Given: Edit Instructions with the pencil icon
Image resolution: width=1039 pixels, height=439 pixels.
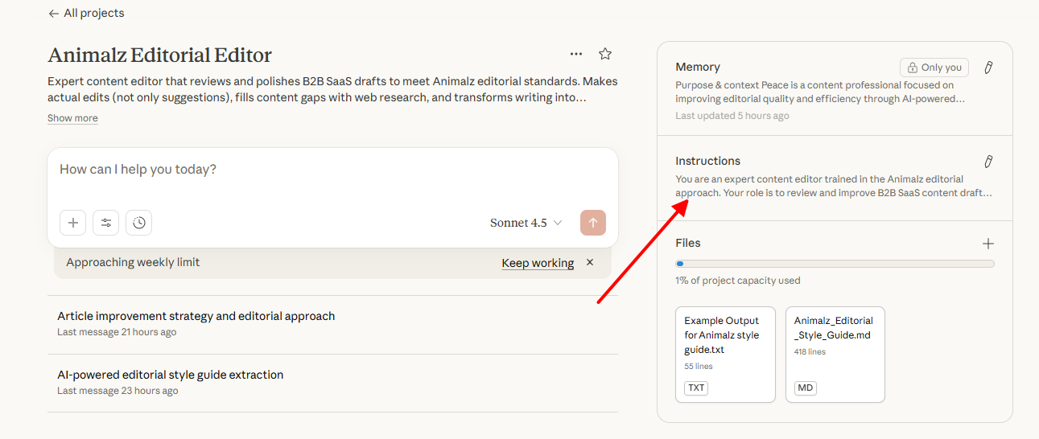Looking at the screenshot, I should (988, 162).
